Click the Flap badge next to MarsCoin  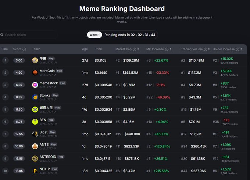pos(59,71)
